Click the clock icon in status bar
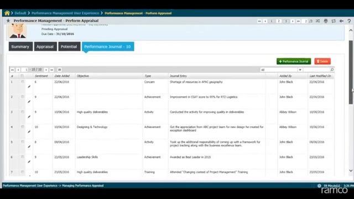This screenshot has height=199, width=354. (319, 186)
